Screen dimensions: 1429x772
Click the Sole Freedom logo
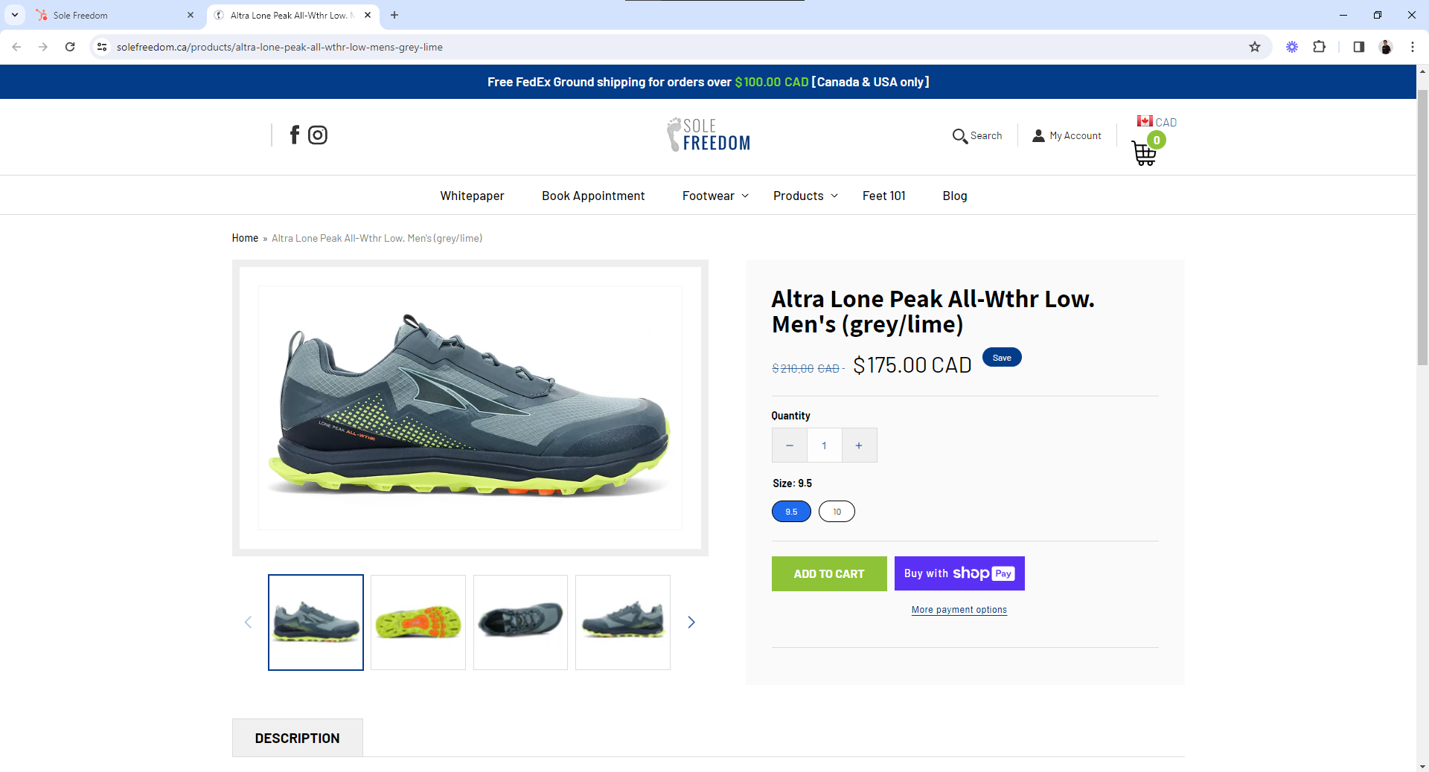pyautogui.click(x=709, y=135)
